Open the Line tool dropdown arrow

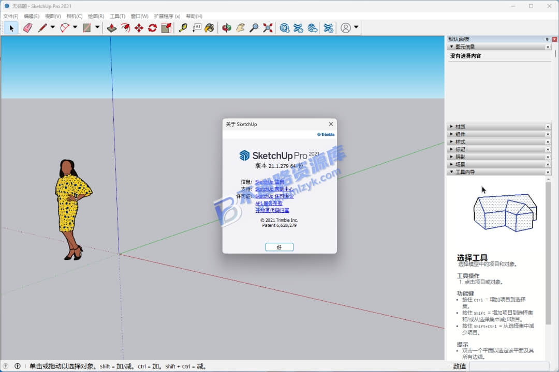point(52,27)
